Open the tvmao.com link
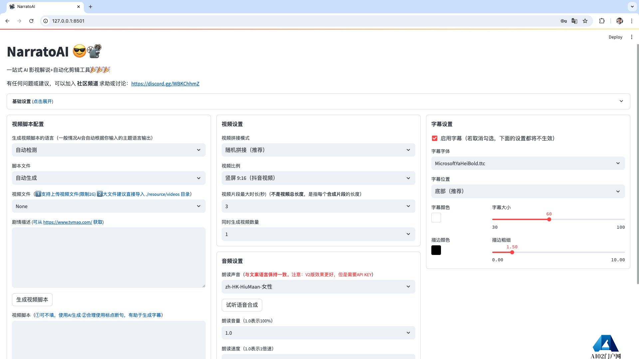 pyautogui.click(x=68, y=222)
